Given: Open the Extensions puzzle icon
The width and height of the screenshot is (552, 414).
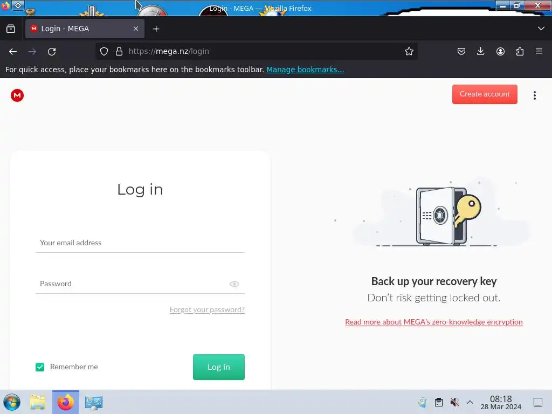Looking at the screenshot, I should (520, 51).
